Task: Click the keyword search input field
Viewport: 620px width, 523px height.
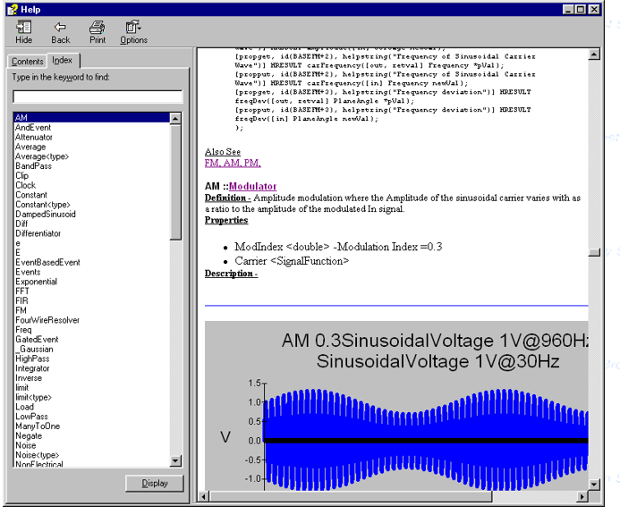Action: point(98,97)
